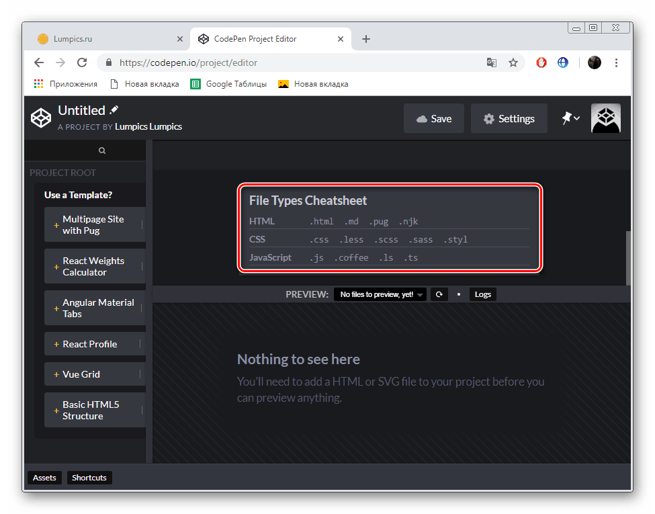Click the user avatar in the top-right header
This screenshot has height=514, width=655.
605,118
